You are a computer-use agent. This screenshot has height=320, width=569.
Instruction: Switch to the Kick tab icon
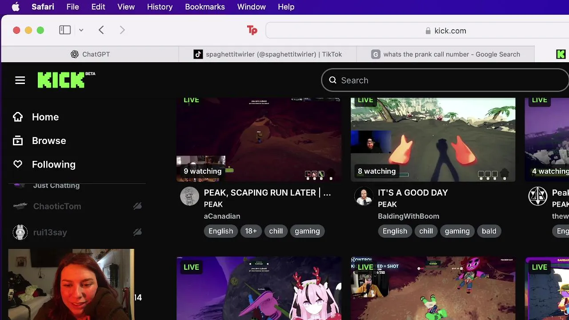point(561,54)
